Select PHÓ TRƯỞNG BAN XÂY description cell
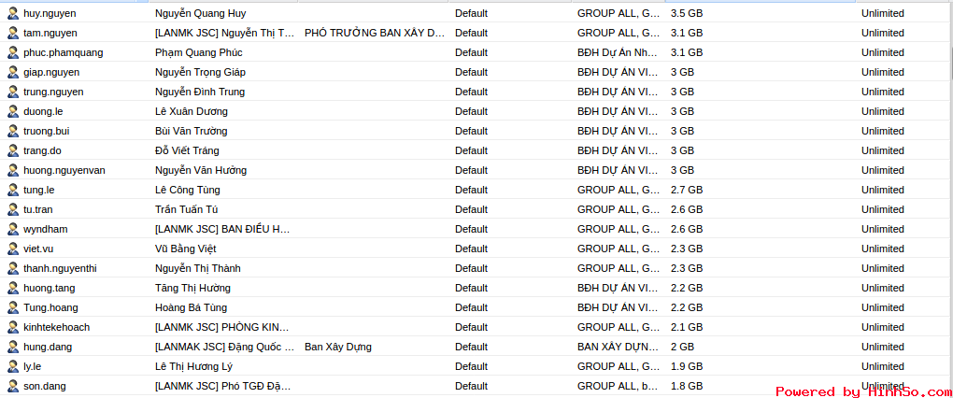The width and height of the screenshot is (953, 398). [x=375, y=33]
